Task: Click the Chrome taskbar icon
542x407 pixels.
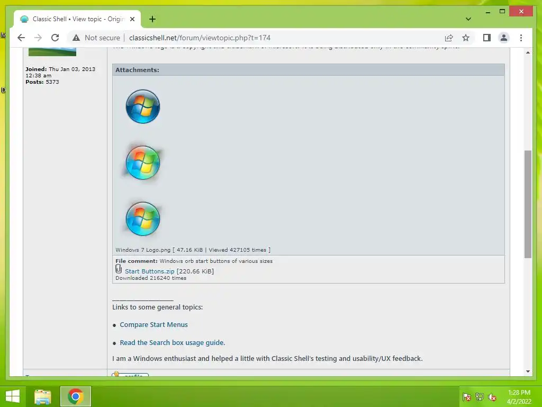Action: click(76, 396)
